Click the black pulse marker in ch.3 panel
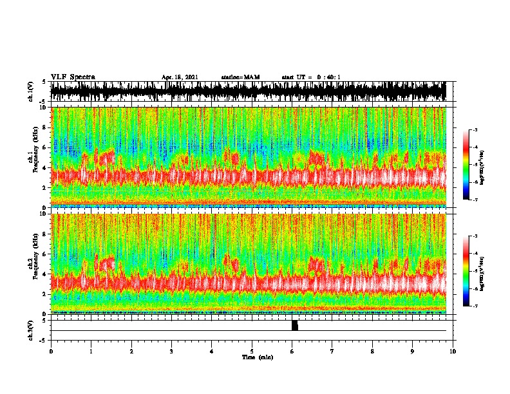 point(295,325)
